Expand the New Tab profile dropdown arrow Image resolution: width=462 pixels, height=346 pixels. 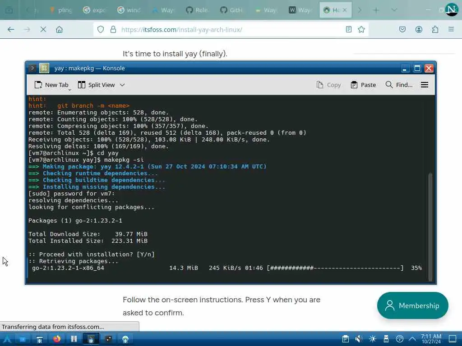tap(70, 90)
